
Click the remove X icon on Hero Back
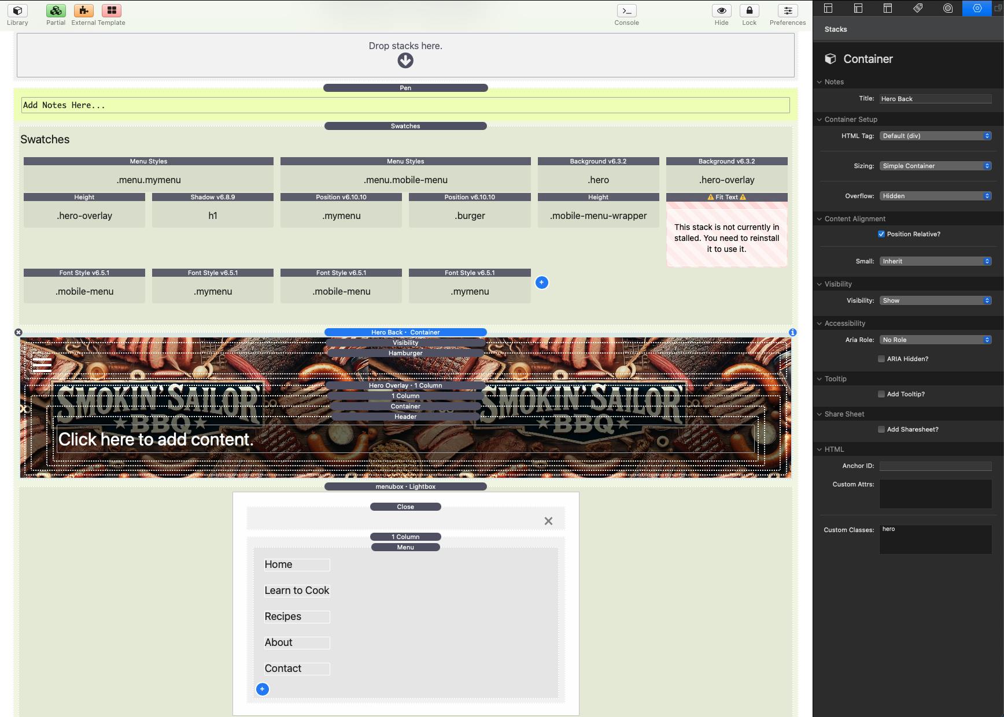pos(19,332)
